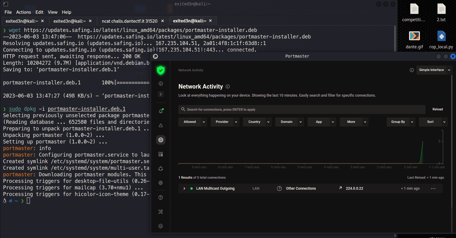Expand the sidebar with the arrow button
Image resolution: width=456 pixels, height=238 pixels.
161,94
